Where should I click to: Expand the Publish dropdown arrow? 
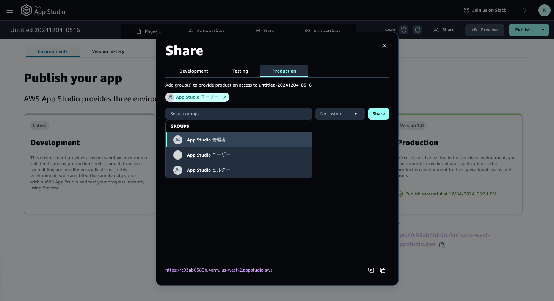click(x=543, y=30)
